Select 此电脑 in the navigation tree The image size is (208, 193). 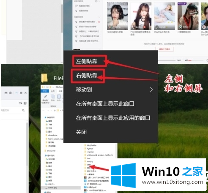pos(49,155)
